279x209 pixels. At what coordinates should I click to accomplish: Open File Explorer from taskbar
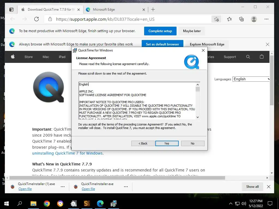point(33,204)
